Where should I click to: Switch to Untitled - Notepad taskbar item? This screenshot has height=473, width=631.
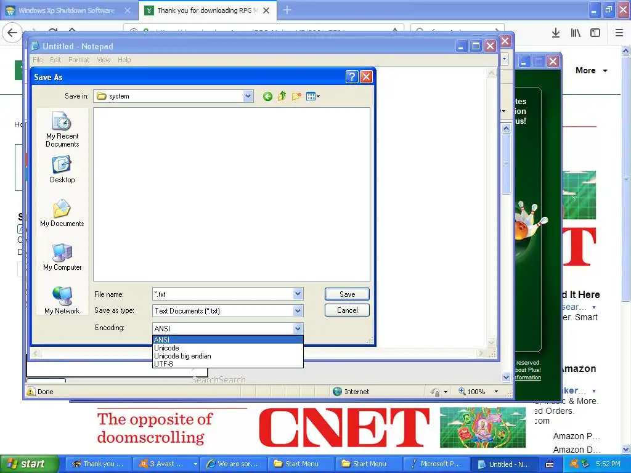(x=504, y=464)
